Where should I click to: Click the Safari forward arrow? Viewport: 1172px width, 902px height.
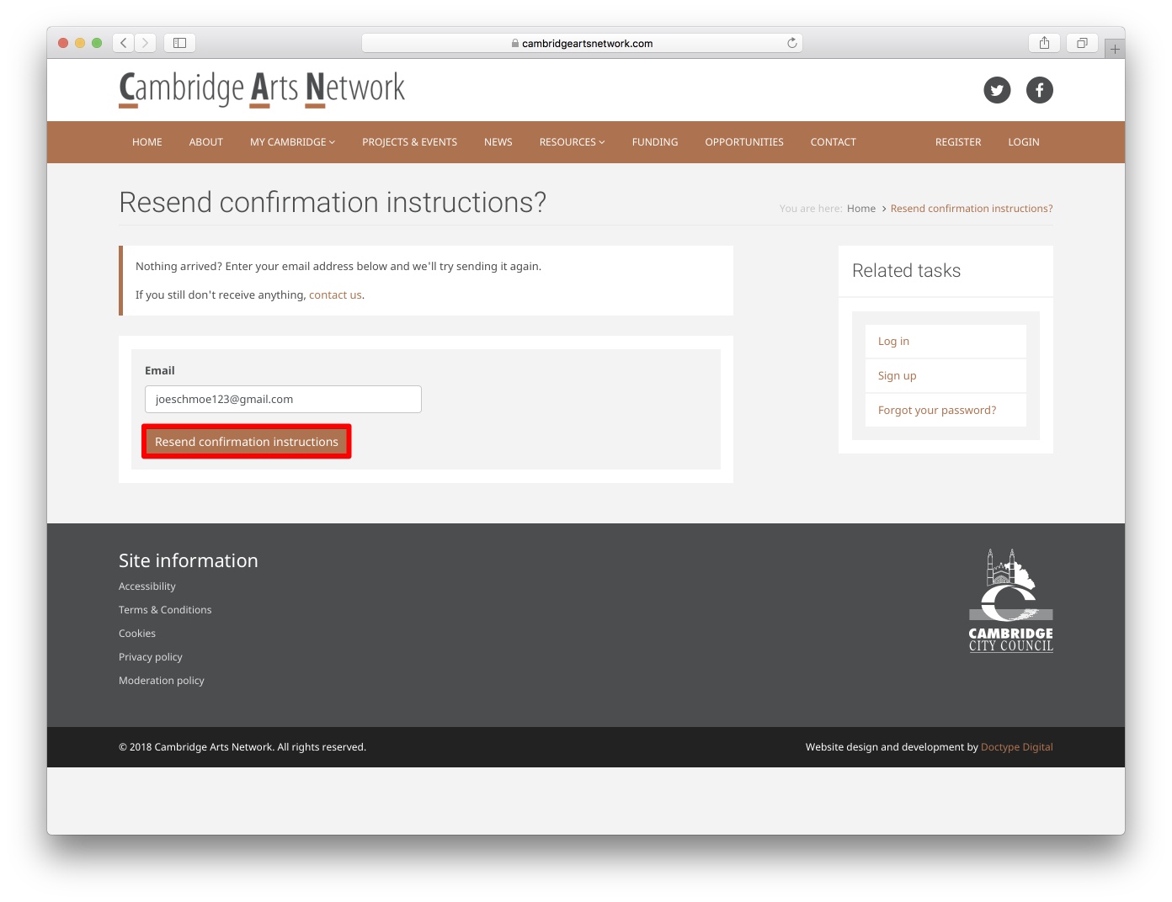coord(146,43)
